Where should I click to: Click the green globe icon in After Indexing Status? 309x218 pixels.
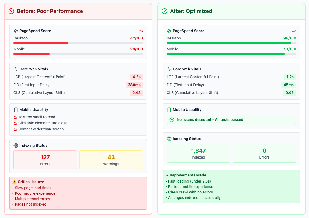click(x=169, y=139)
